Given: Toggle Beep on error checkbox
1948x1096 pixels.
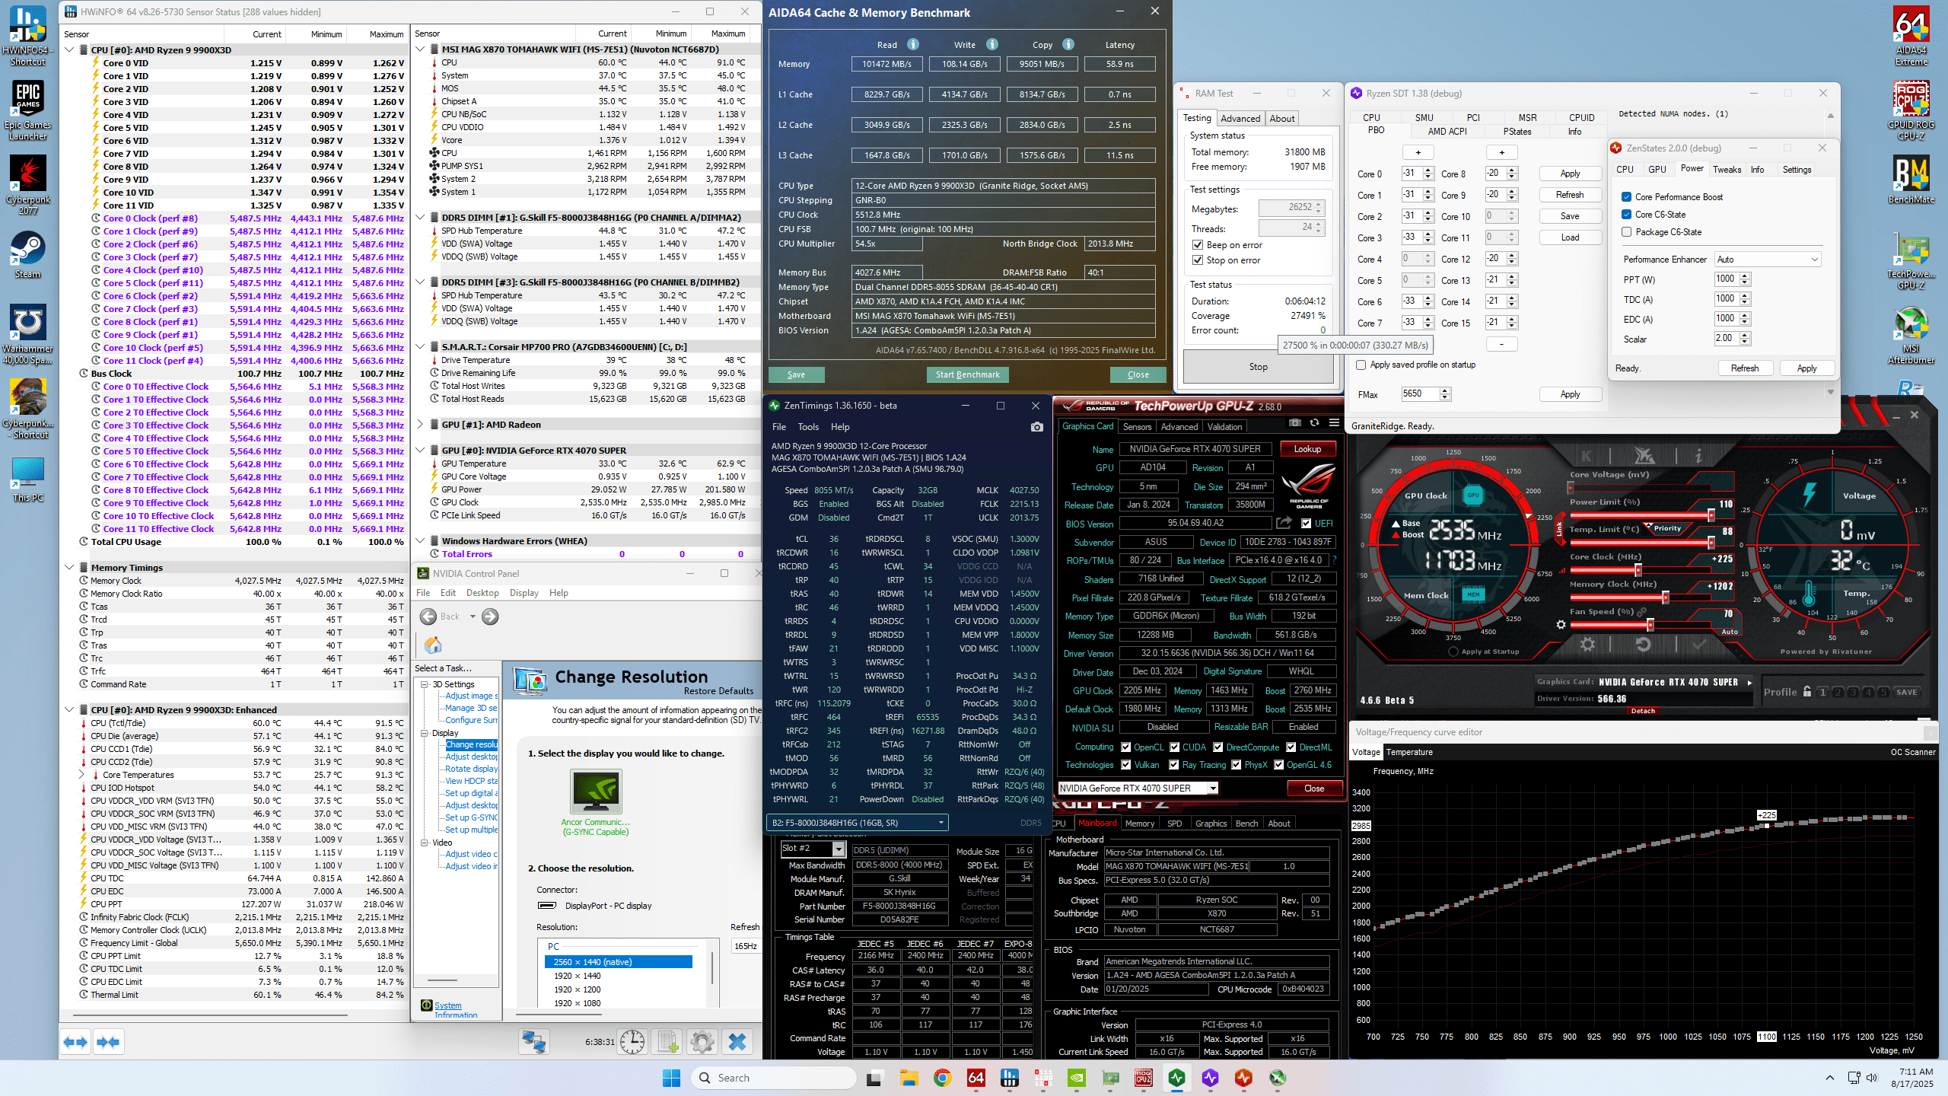Looking at the screenshot, I should click(1198, 245).
